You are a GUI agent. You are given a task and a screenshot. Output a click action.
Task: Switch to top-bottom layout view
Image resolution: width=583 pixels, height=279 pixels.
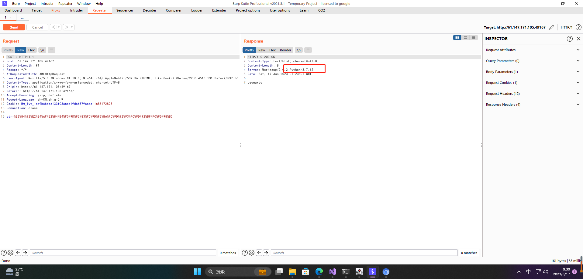coord(465,38)
